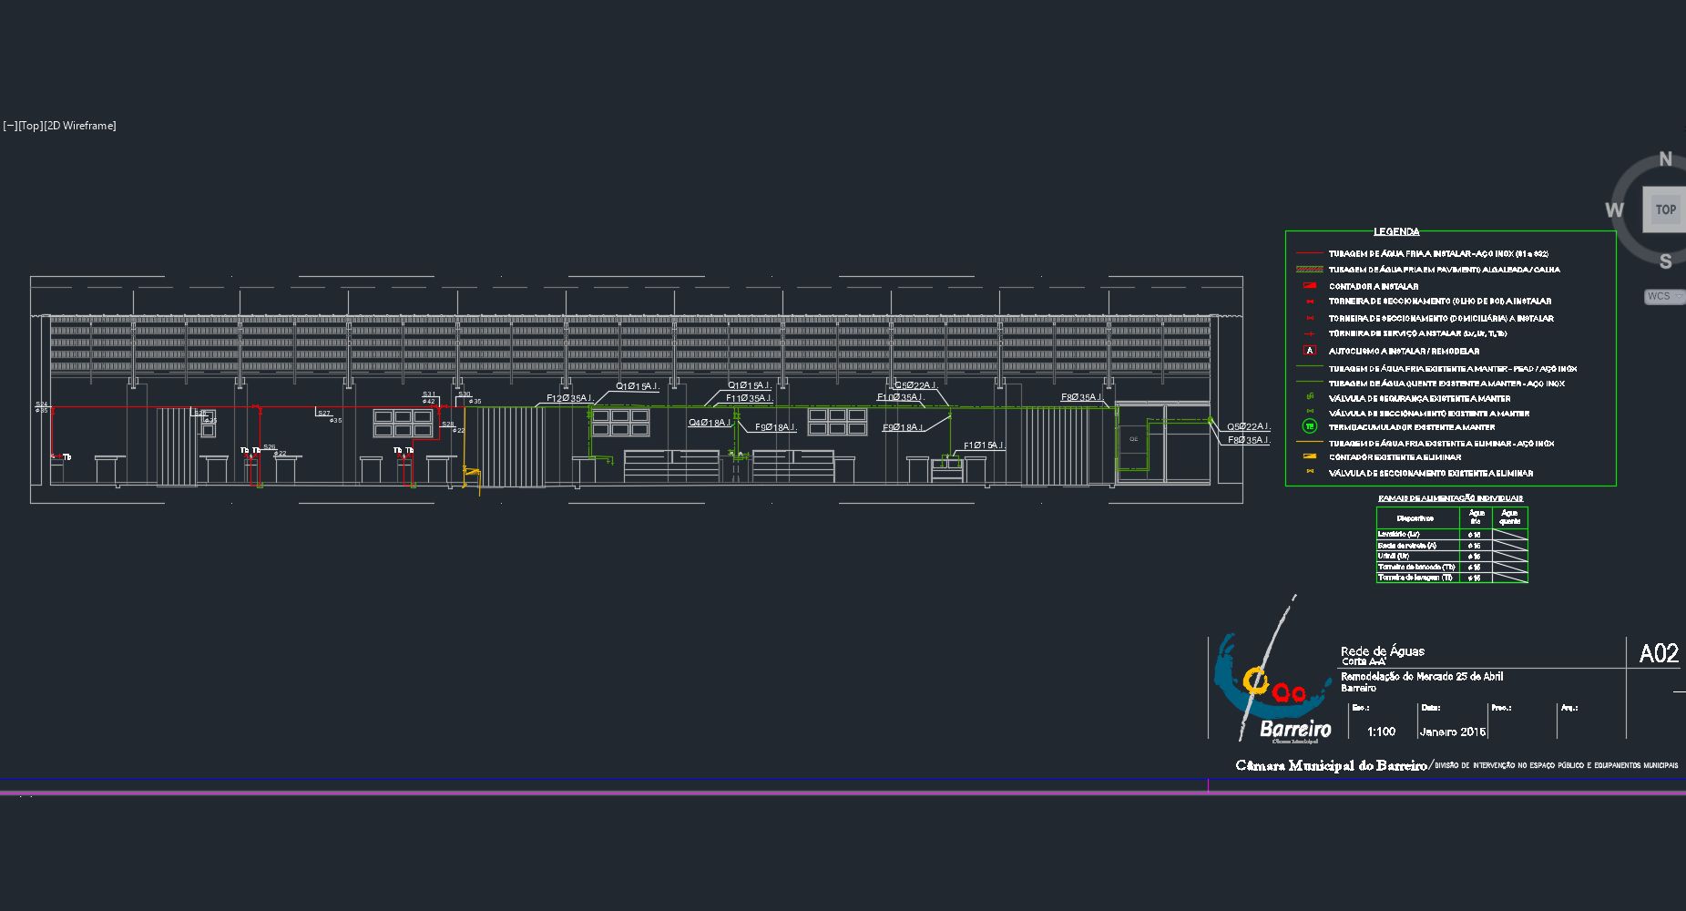Select the green TE termoacumulador legend symbol
The height and width of the screenshot is (911, 1686).
click(1310, 426)
